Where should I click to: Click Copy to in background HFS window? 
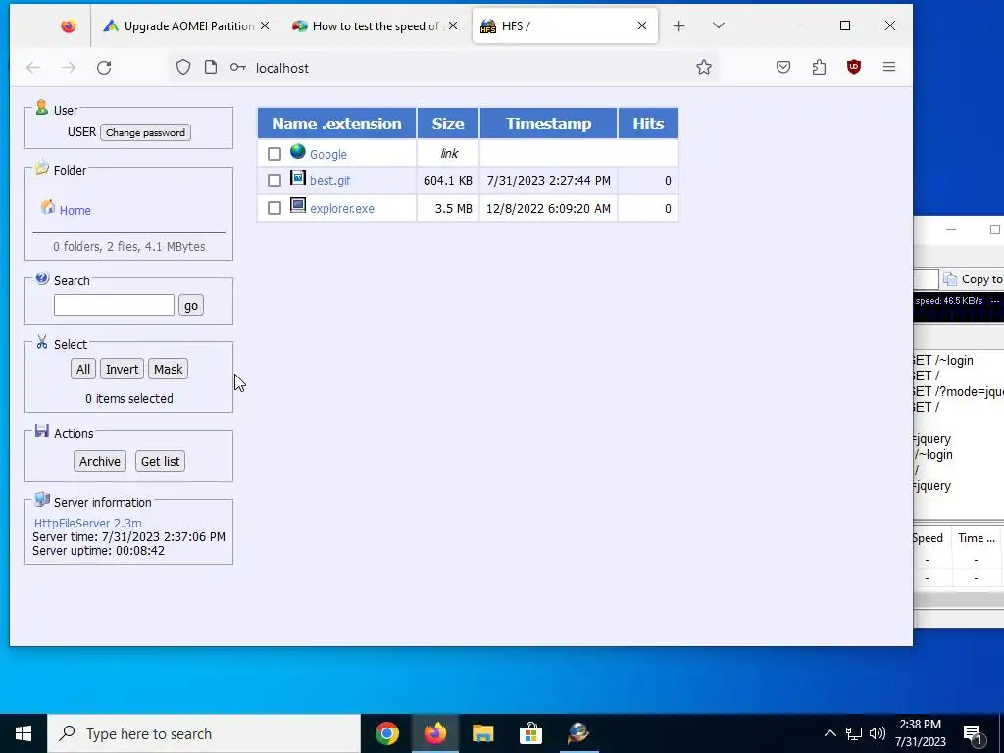(974, 279)
